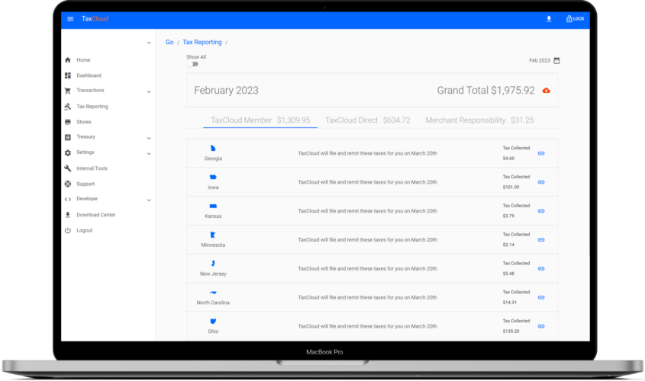Viewport: 645px width, 381px height.
Task: Open the link icon in North Carolina row
Action: (x=541, y=298)
